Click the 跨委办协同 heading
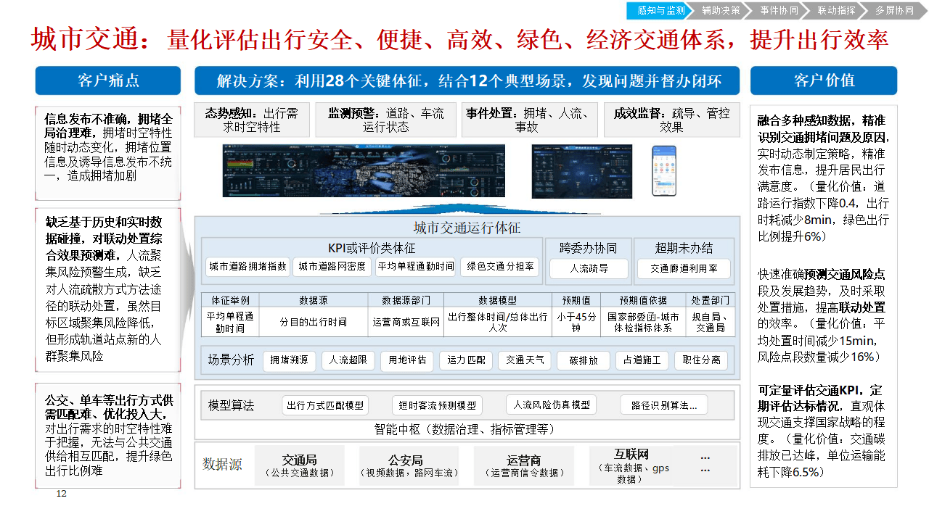929x522 pixels. [588, 247]
